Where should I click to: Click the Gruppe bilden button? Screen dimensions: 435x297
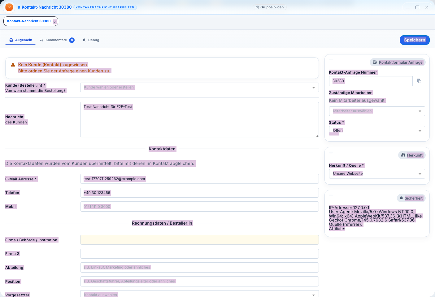click(270, 7)
